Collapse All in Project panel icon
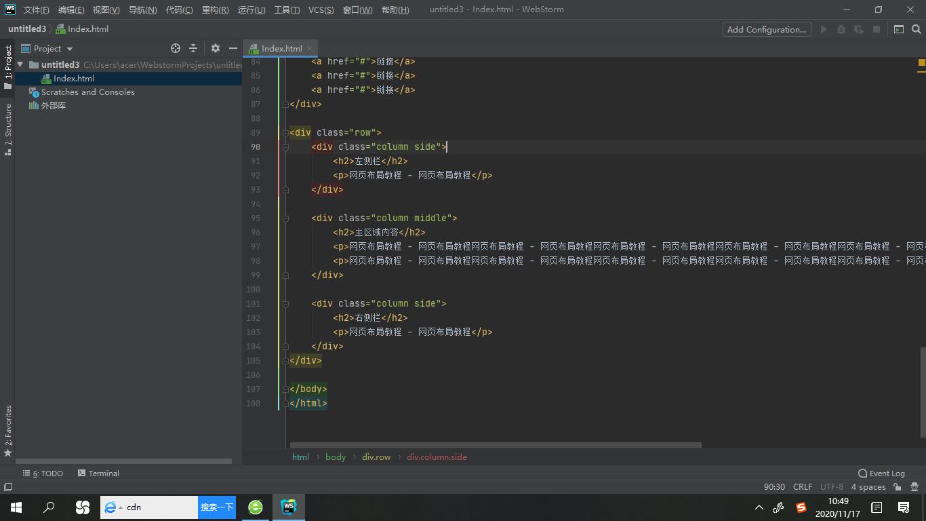 point(193,48)
